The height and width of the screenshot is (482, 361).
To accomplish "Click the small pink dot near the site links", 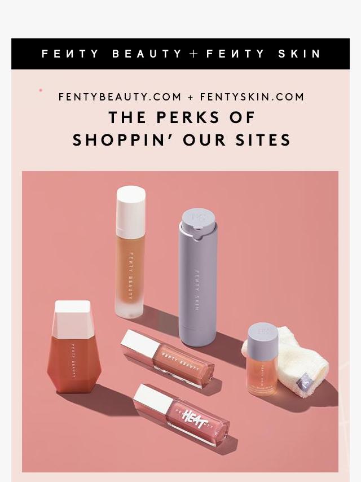I will pos(40,90).
